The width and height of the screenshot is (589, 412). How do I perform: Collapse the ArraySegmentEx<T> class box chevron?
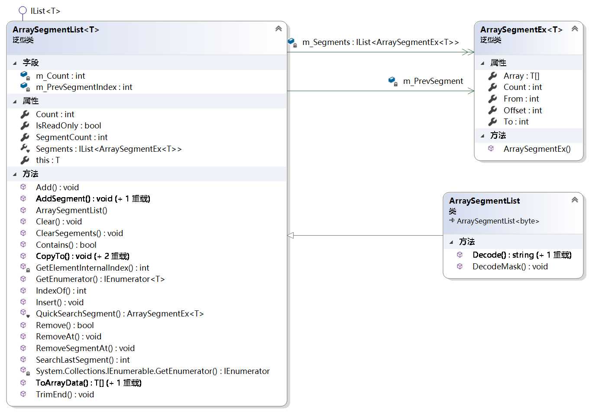click(x=575, y=29)
